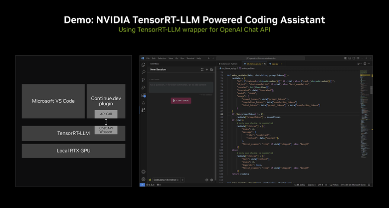Split the editor to the right
The image size is (389, 208).
(365, 64)
